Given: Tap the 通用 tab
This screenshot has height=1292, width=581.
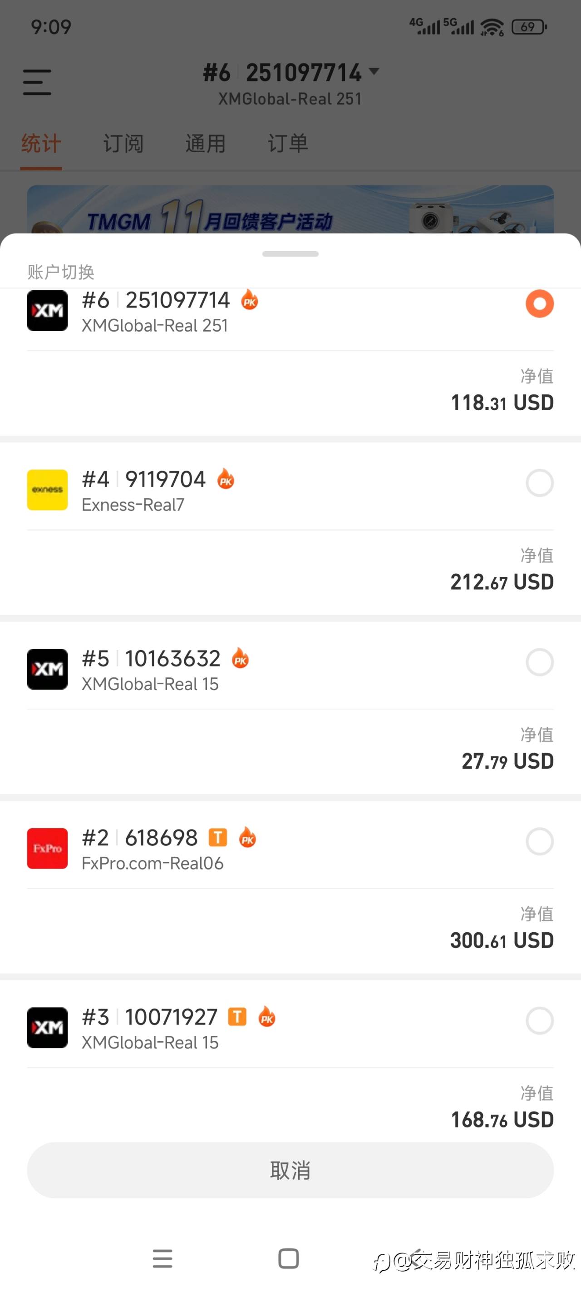Looking at the screenshot, I should pos(206,144).
